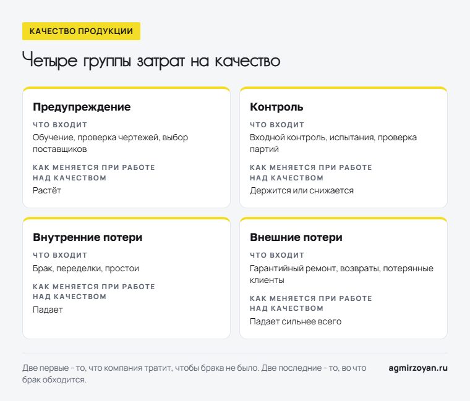Select the 'Предупреждение' card title

82,107
